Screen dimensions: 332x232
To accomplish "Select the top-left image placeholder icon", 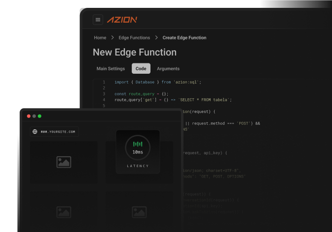I will coord(64,161).
